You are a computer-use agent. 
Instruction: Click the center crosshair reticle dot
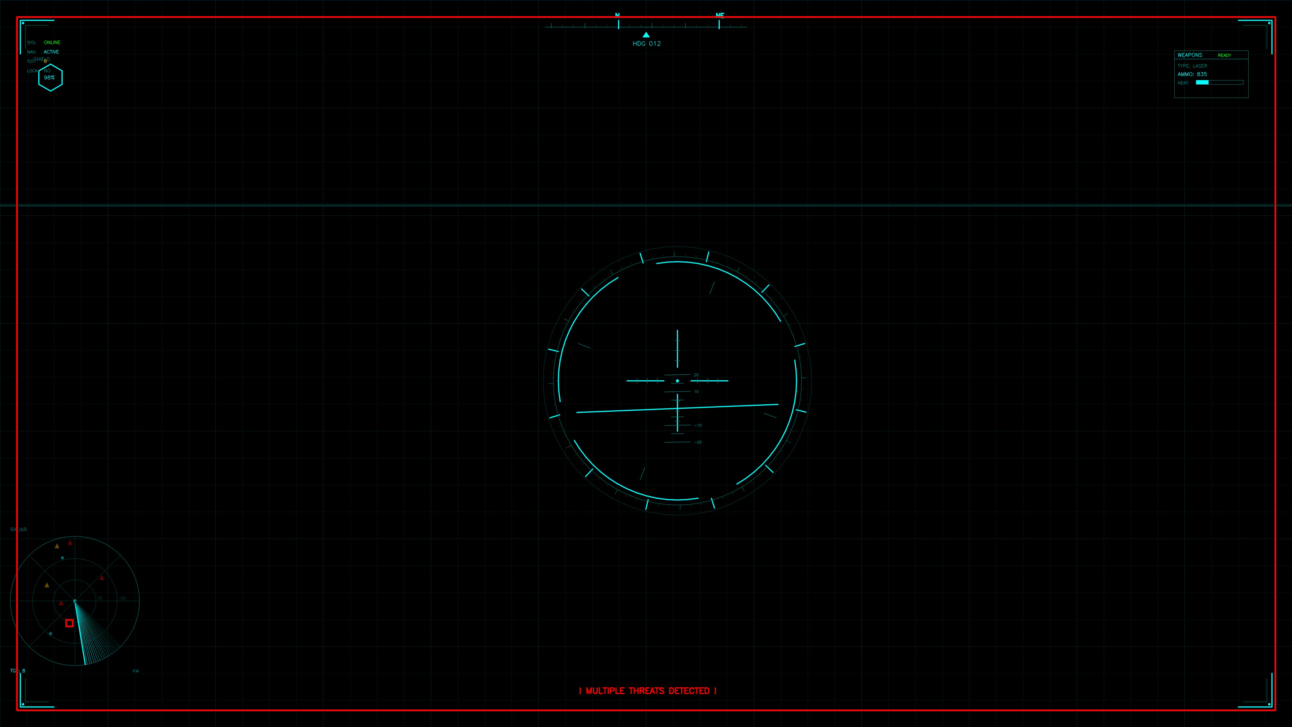678,380
